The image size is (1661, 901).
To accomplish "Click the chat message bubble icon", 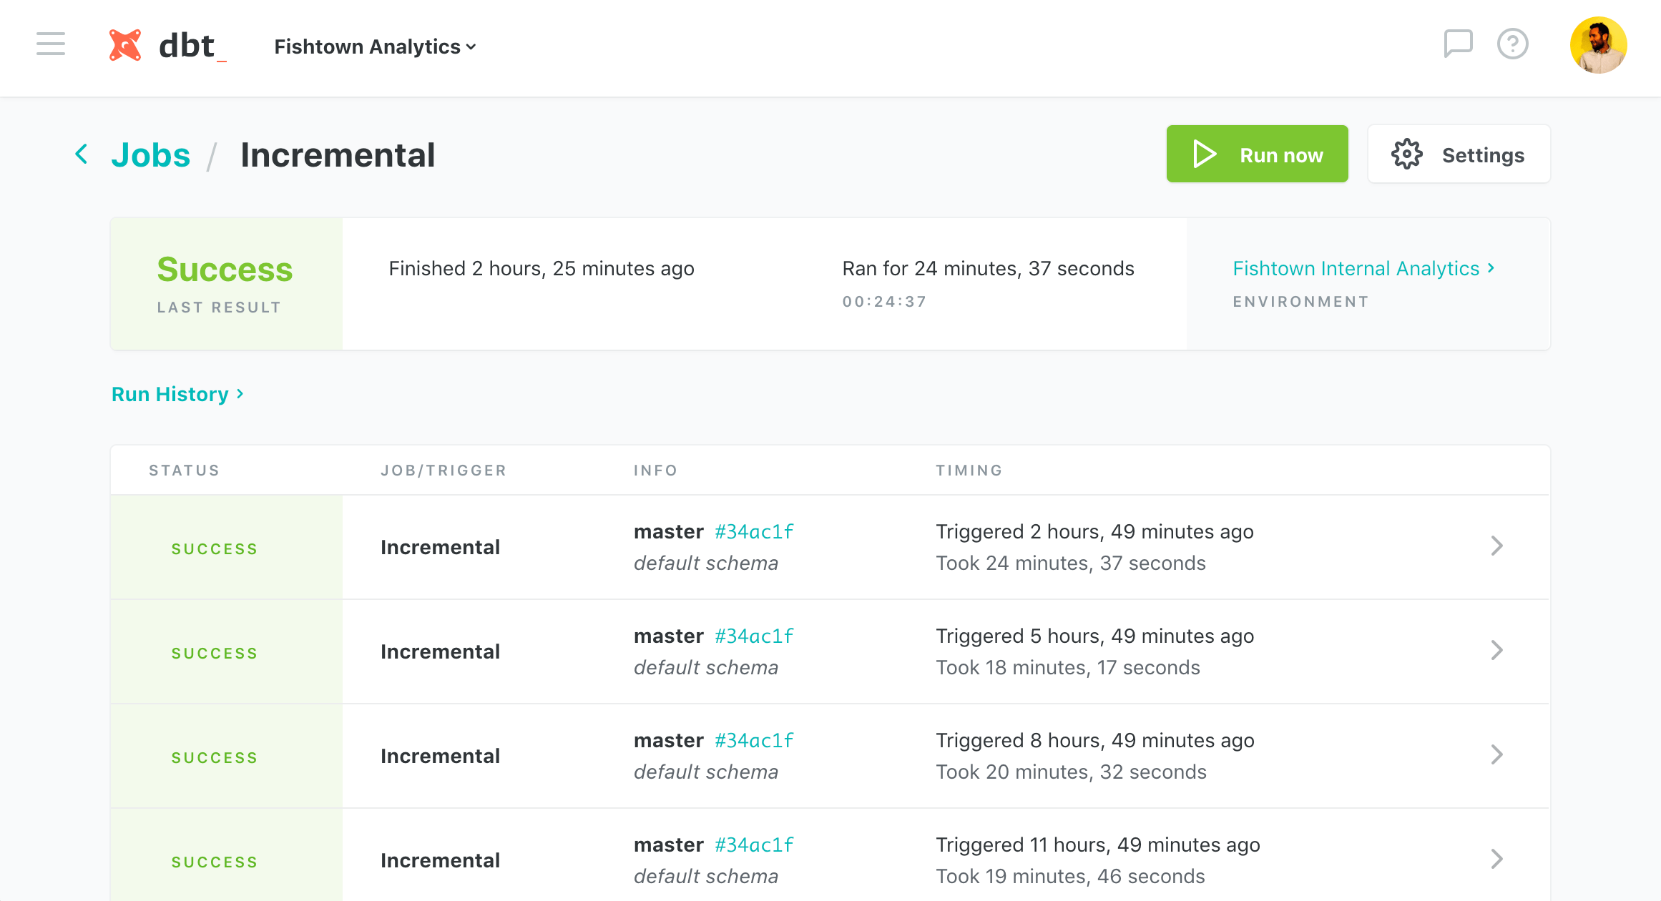I will click(1457, 44).
